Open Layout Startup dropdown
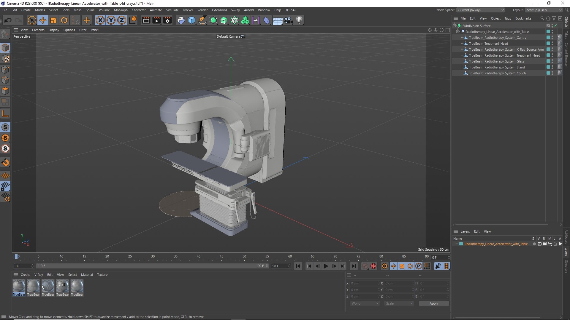The height and width of the screenshot is (320, 570). [x=544, y=10]
